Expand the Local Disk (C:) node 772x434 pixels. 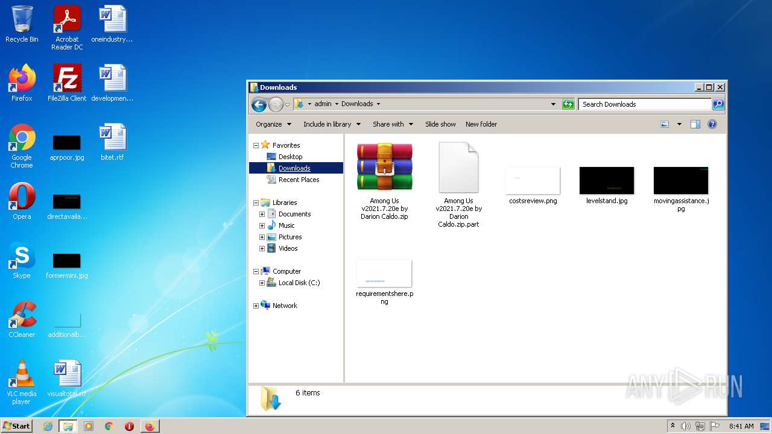tap(262, 283)
